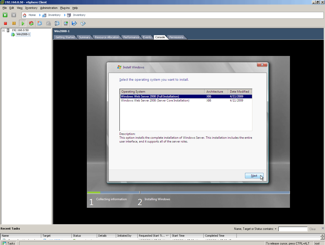
Task: Click the Architecture column header
Action: click(216, 92)
